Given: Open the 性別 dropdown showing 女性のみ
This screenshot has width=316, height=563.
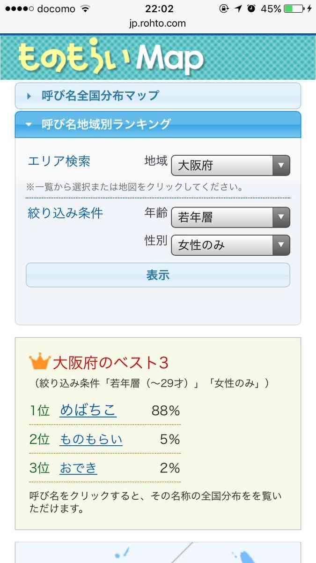Looking at the screenshot, I should (x=230, y=245).
